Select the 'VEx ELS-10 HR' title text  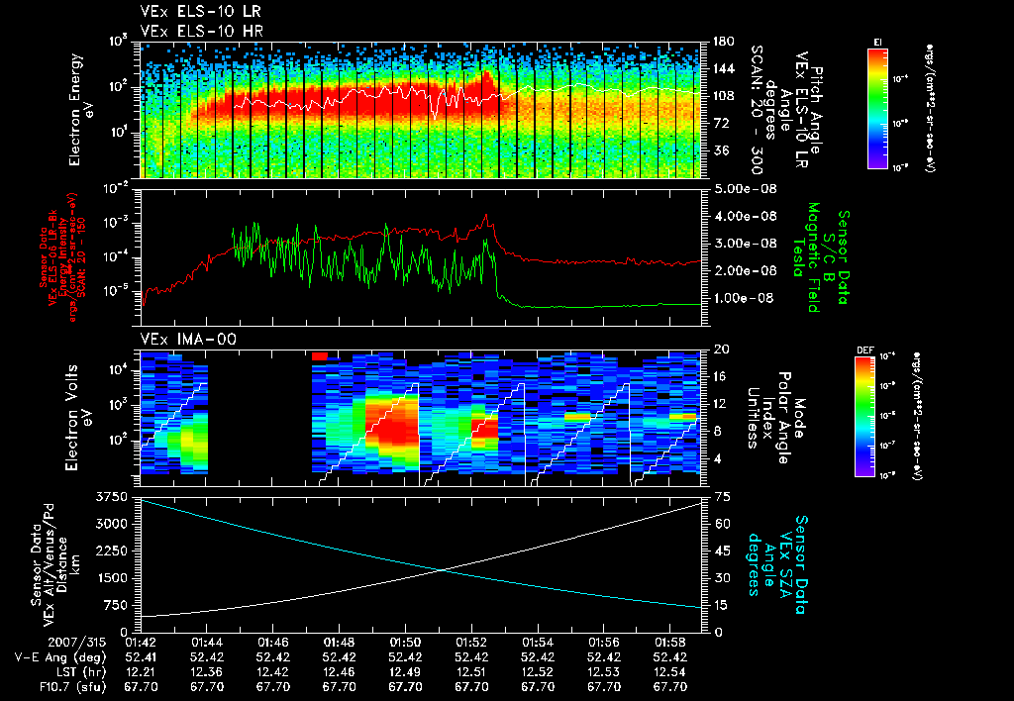(202, 31)
